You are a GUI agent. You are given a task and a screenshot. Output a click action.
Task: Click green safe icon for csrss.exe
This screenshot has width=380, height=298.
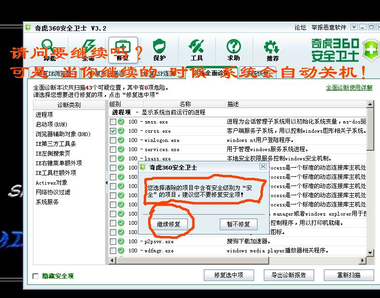121,131
